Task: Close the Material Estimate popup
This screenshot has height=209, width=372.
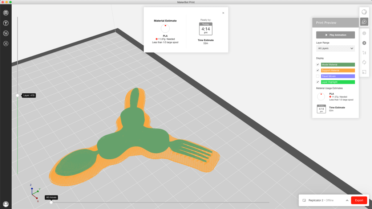Action: [223, 13]
